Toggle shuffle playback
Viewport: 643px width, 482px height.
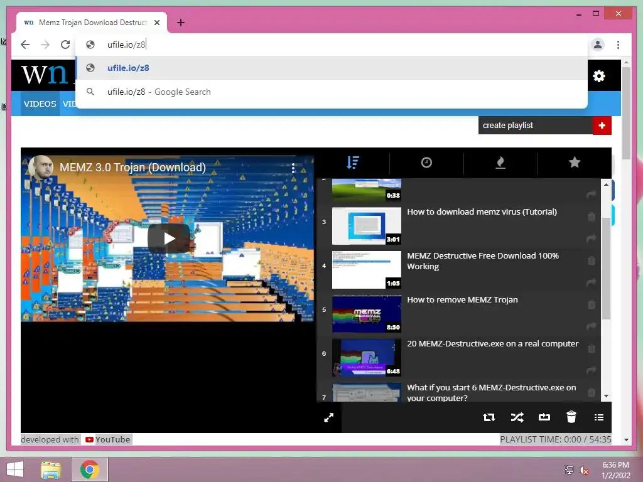[x=517, y=417]
